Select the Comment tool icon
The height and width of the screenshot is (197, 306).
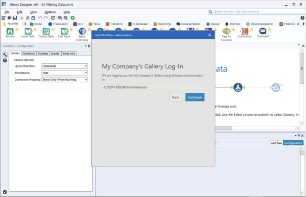262,31
